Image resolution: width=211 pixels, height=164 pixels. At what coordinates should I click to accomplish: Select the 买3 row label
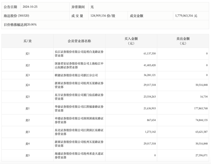click(x=27, y=75)
